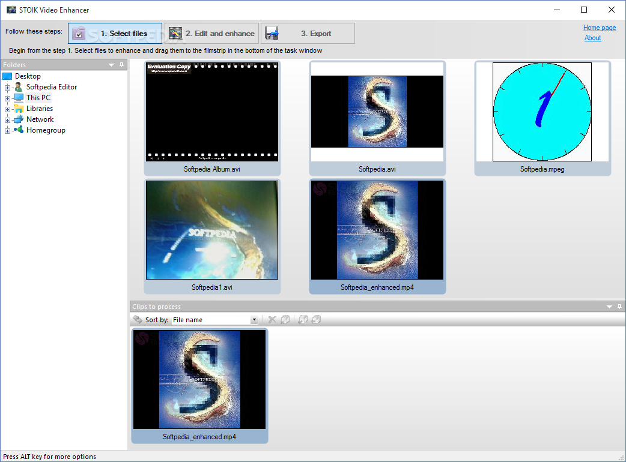The height and width of the screenshot is (462, 626).
Task: Open Clips to process panel dropdown arrow
Action: pos(609,307)
